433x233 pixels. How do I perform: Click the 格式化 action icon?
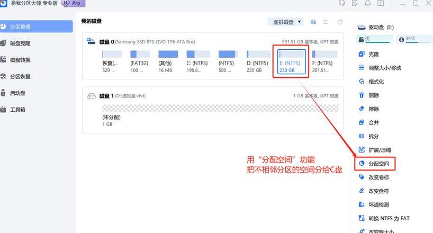tap(362, 81)
